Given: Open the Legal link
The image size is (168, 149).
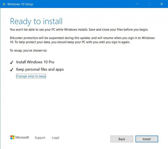Looking at the screenshot, I should pos(56,138).
